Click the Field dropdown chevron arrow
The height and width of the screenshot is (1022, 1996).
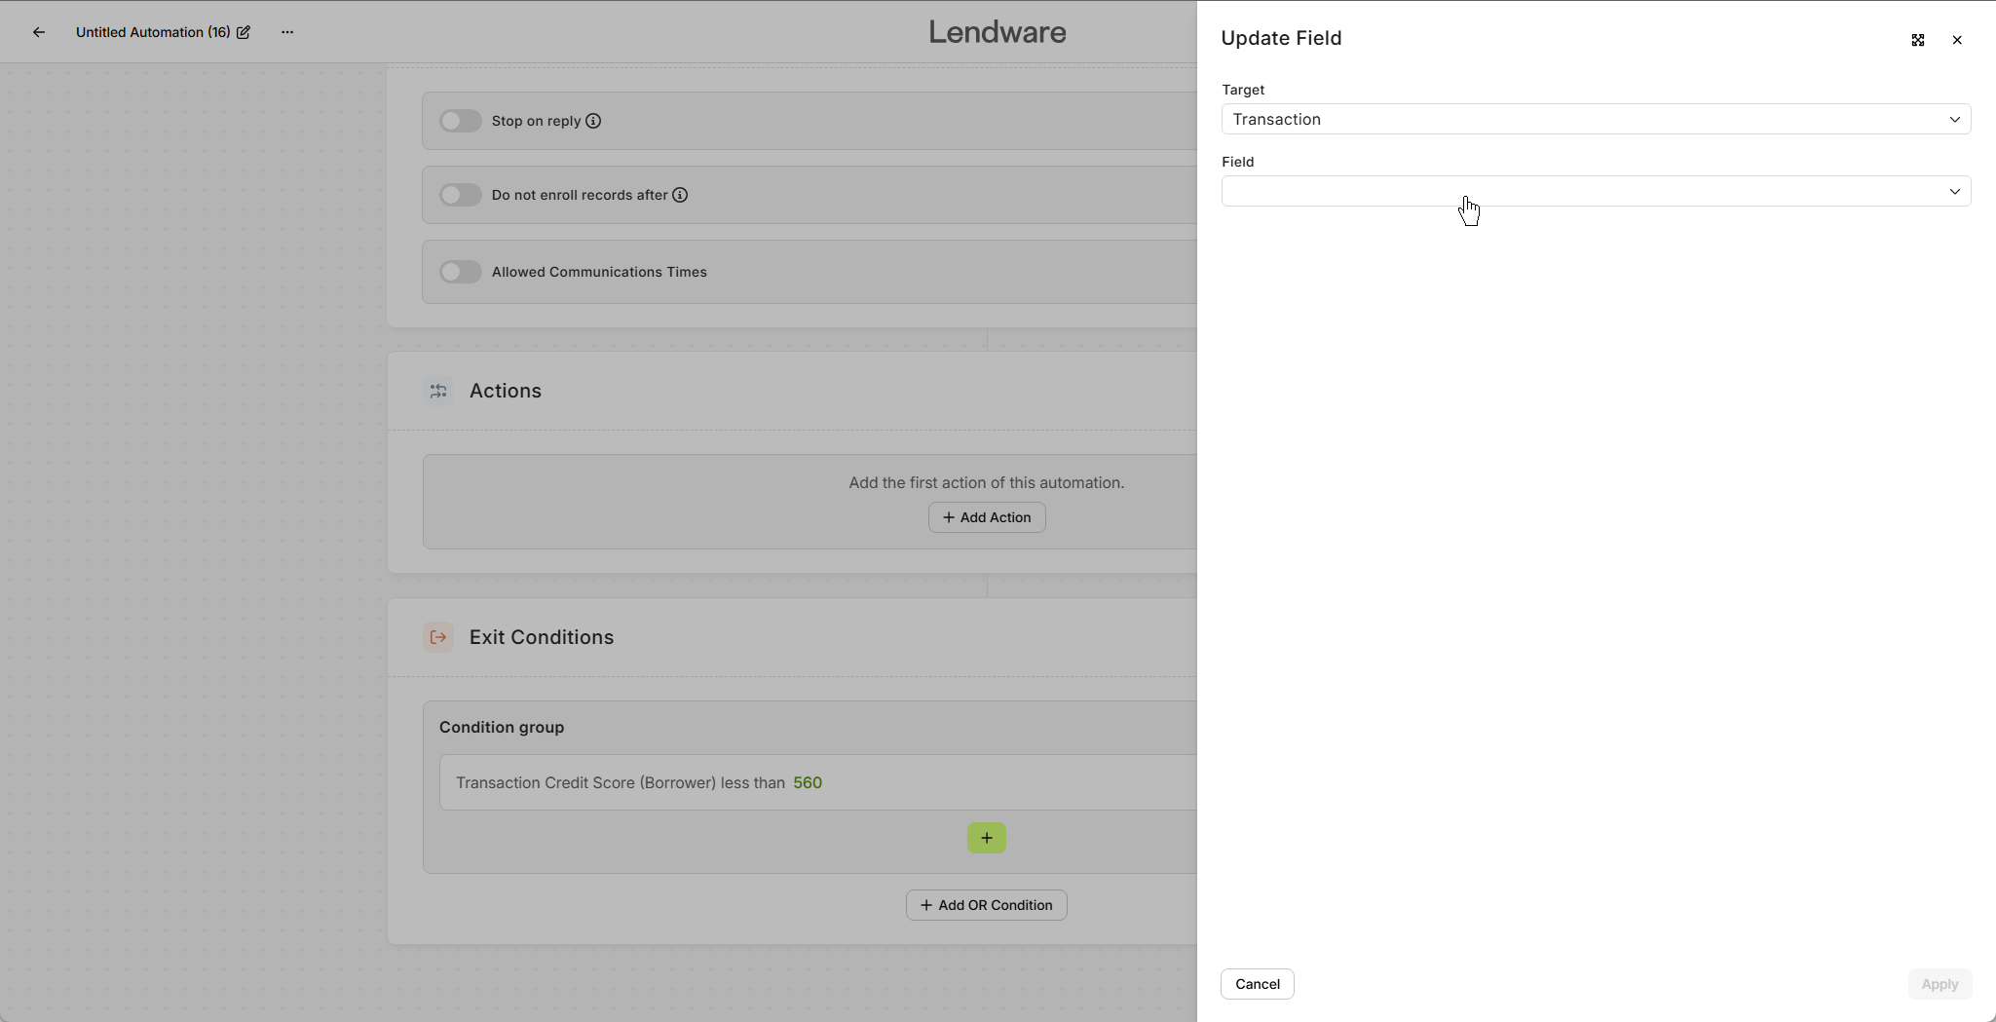click(1954, 191)
